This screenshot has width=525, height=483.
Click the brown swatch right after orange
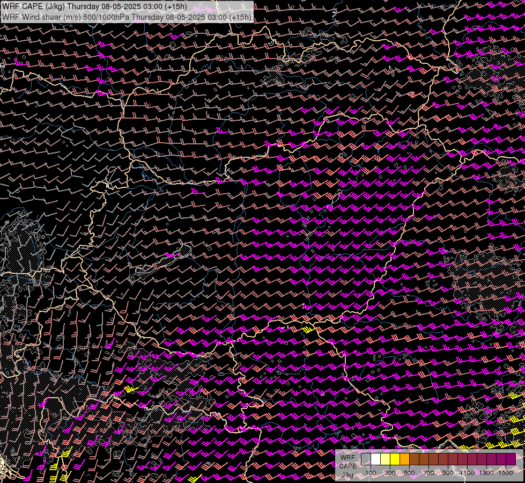coord(414,459)
